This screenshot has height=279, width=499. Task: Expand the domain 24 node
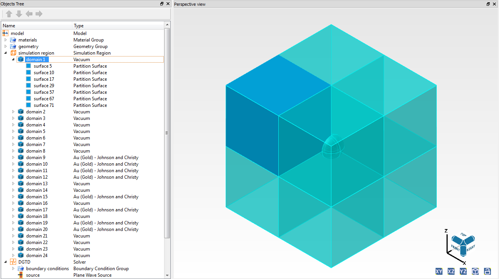pyautogui.click(x=13, y=255)
